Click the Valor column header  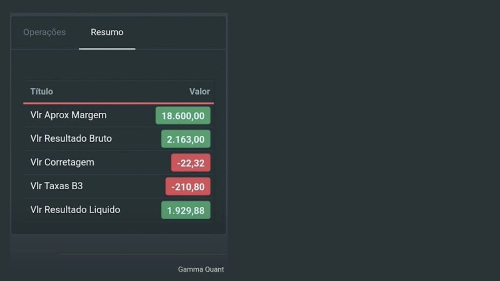pyautogui.click(x=199, y=91)
